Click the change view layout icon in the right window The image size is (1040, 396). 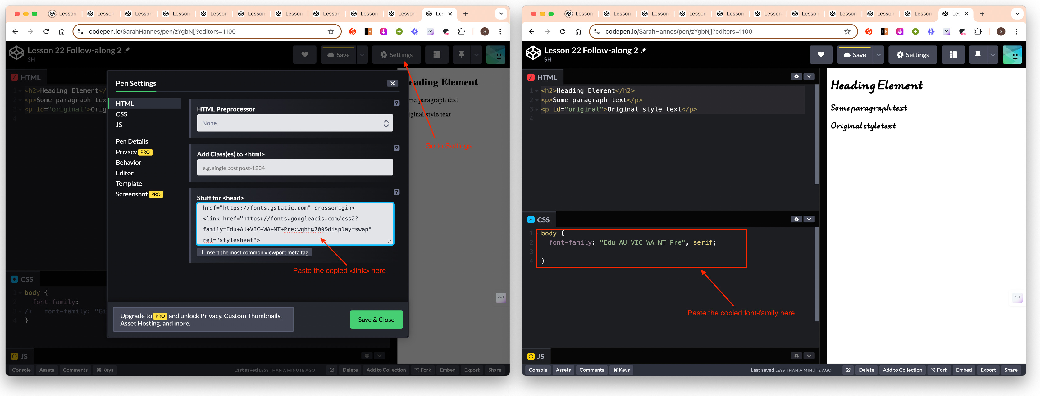[x=953, y=55]
